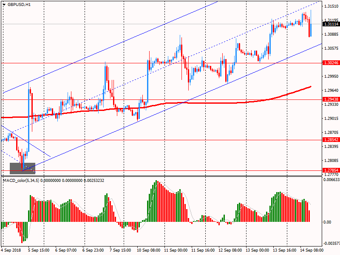
Task: Select the red level label 1.28542
Action: click(331, 140)
